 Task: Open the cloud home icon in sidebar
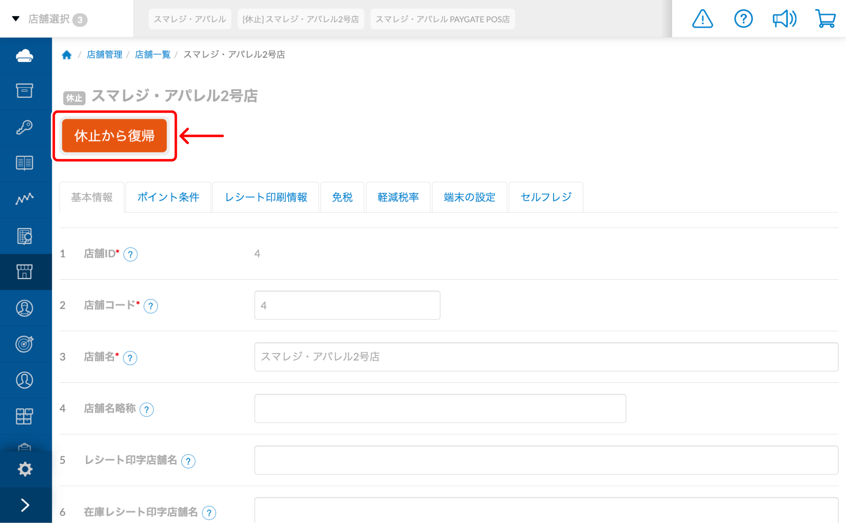pyautogui.click(x=25, y=56)
